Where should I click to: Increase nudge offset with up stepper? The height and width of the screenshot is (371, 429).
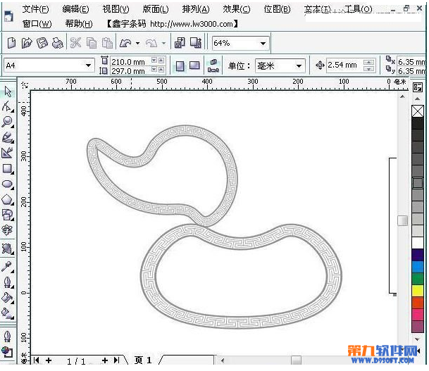[369, 63]
